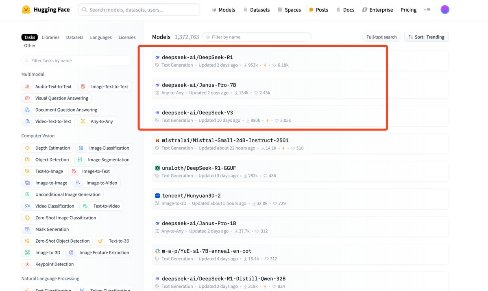Click the unsloth DeepSeek-R1-GGUF avatar icon

157,168
